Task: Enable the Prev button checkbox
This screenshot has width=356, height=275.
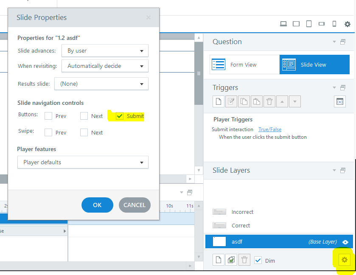Action: tap(48, 116)
